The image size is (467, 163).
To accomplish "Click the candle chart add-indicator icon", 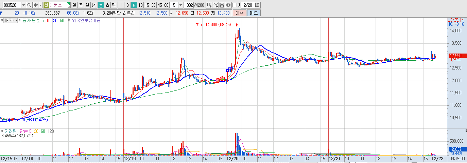I will click(x=209, y=5).
